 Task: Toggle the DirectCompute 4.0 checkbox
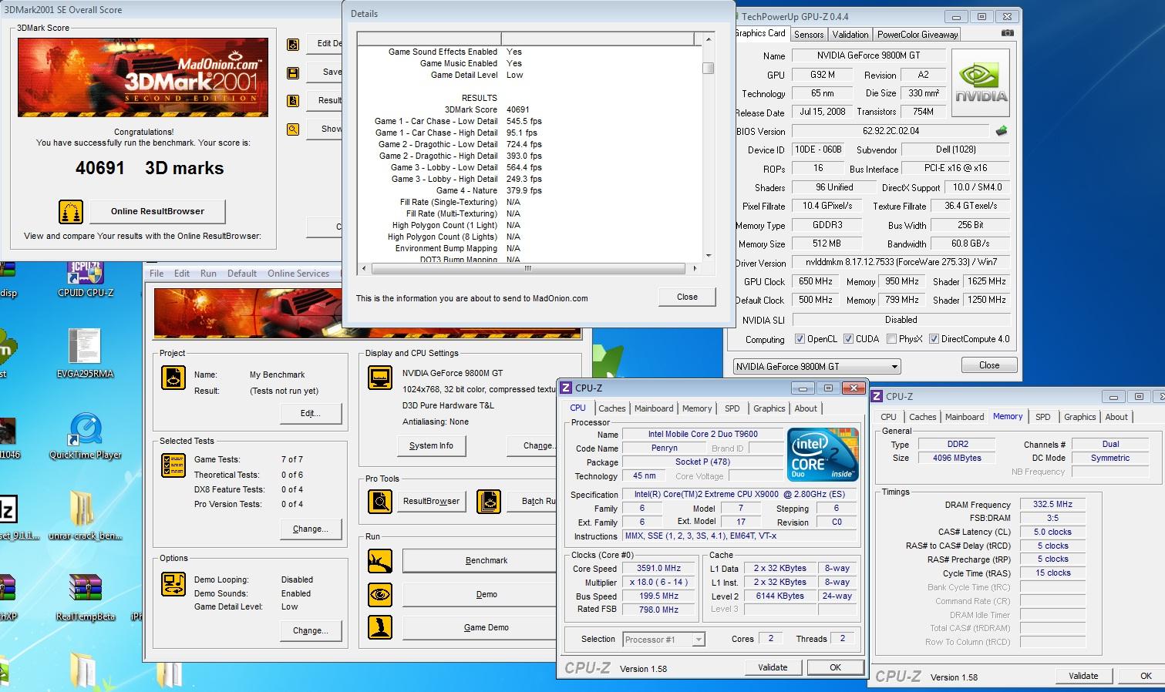click(x=934, y=339)
